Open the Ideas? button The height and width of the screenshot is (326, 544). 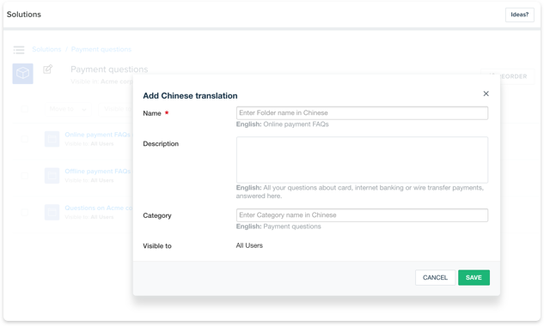click(519, 15)
